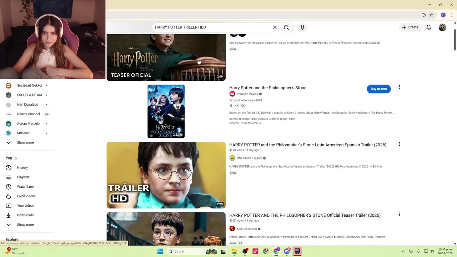The image size is (457, 257).
Task: Open Discord from the taskbar
Action: tap(287, 251)
